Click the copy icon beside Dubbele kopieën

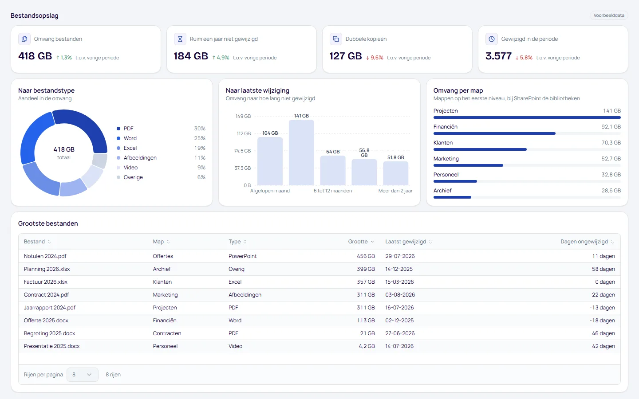point(336,39)
